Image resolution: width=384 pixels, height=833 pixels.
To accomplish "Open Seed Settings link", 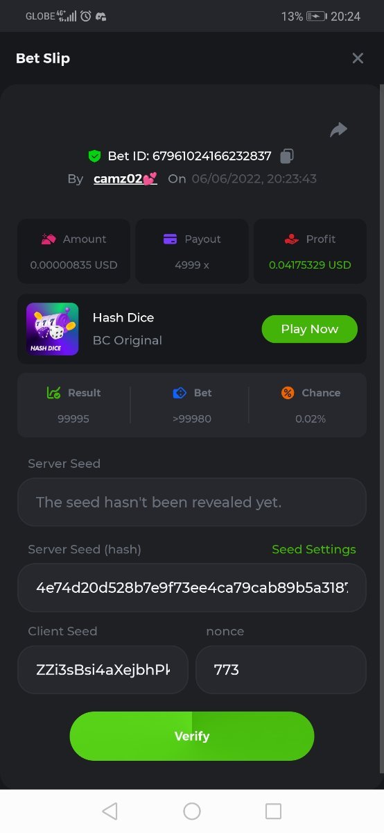I will pos(314,549).
